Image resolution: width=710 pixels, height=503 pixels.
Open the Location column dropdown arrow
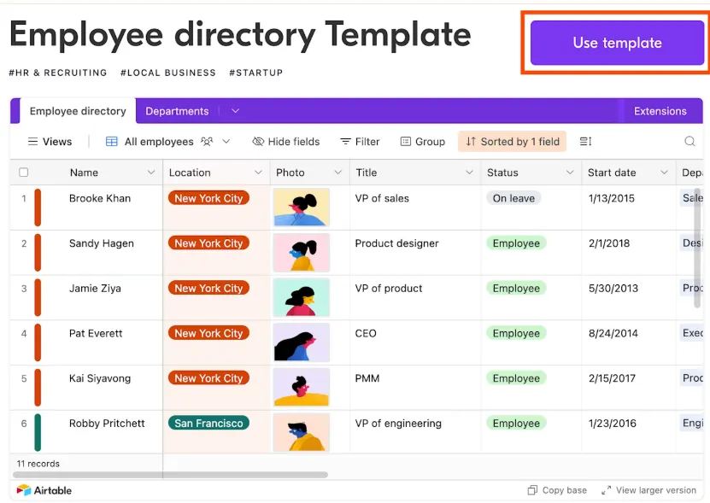tap(258, 173)
